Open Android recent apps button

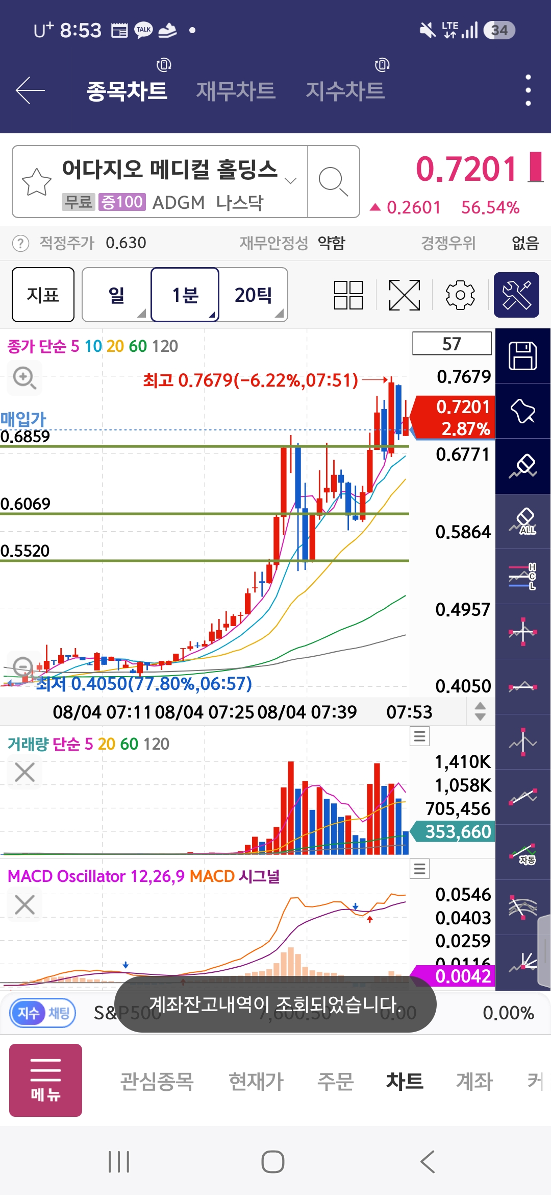point(119,1162)
